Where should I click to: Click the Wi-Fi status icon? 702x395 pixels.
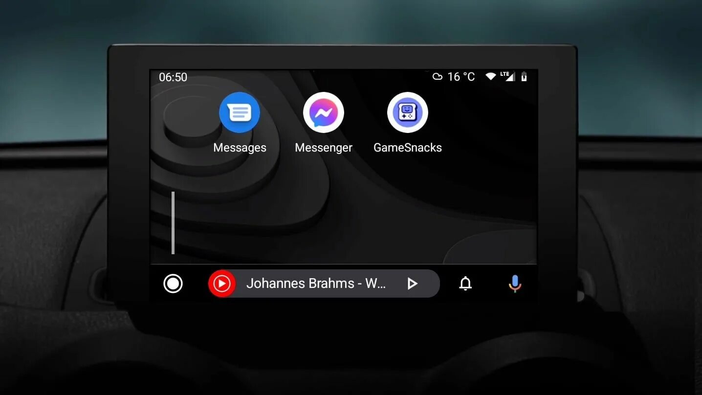tap(490, 77)
